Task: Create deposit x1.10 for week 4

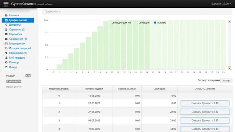Action: (205, 129)
